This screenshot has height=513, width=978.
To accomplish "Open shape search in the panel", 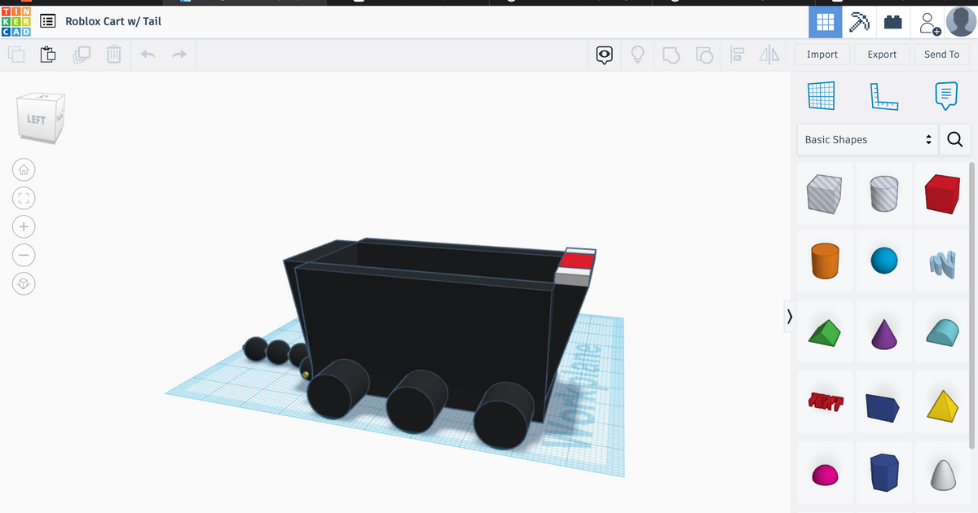I will pos(954,139).
